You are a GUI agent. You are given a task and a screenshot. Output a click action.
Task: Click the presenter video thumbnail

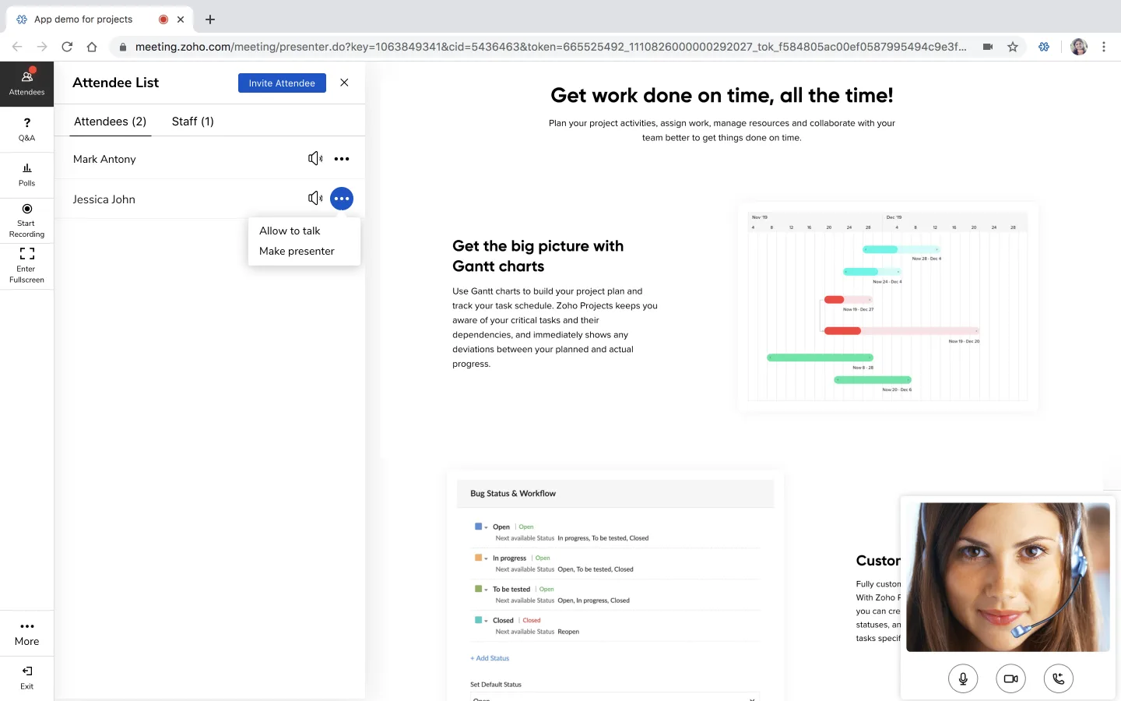(x=1008, y=576)
